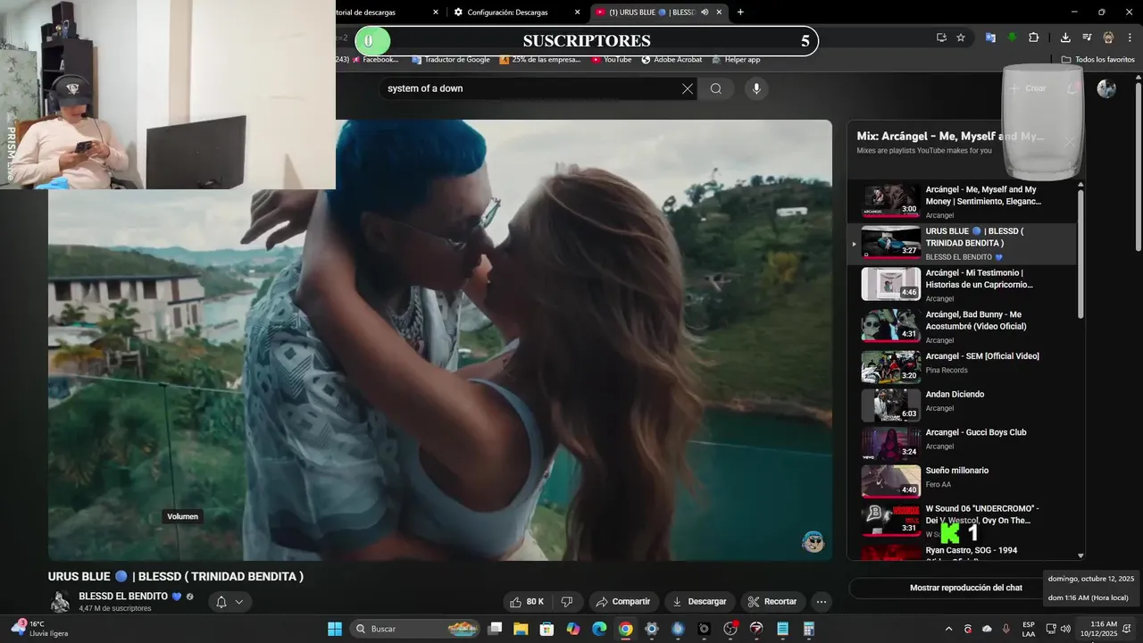Open Chrome three-dot menu
The width and height of the screenshot is (1143, 643).
pos(1130,38)
